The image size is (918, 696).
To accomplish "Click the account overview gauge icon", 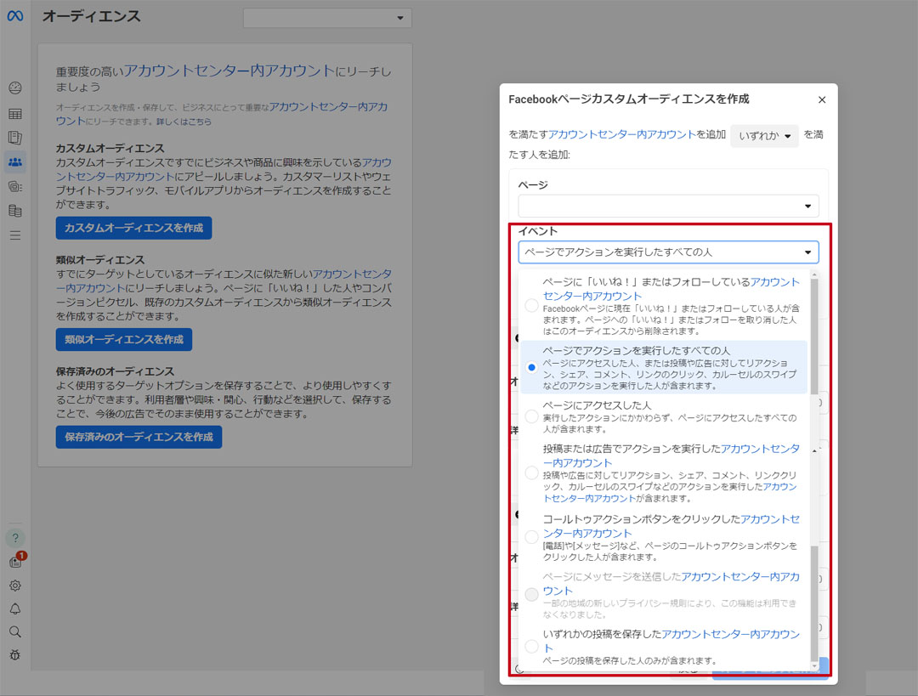I will pos(15,88).
